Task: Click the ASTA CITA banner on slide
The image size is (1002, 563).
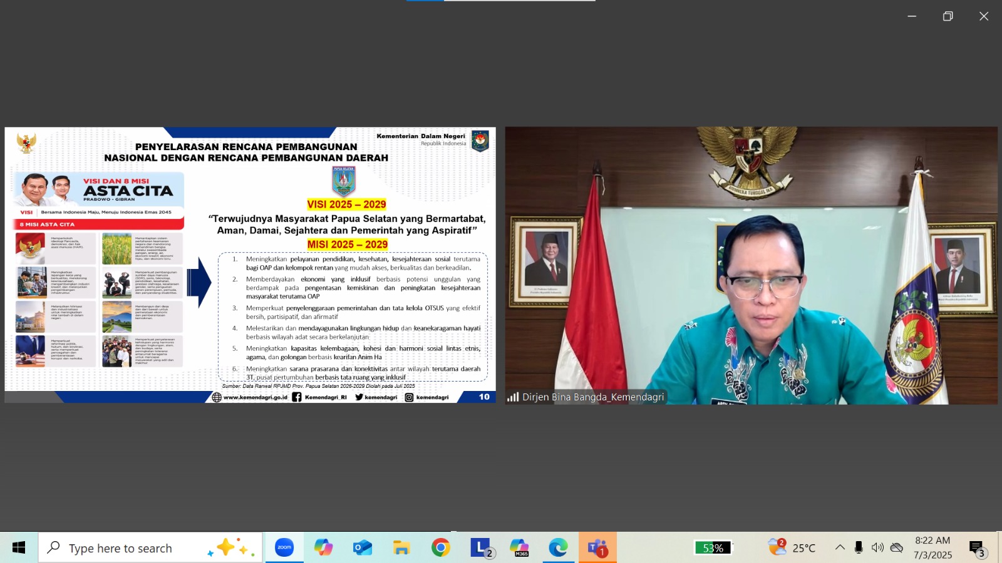Action: 99,190
